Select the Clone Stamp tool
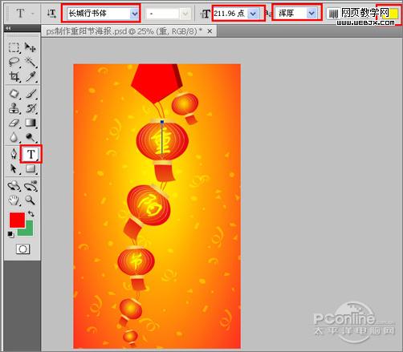The height and width of the screenshot is (352, 403). click(14, 108)
